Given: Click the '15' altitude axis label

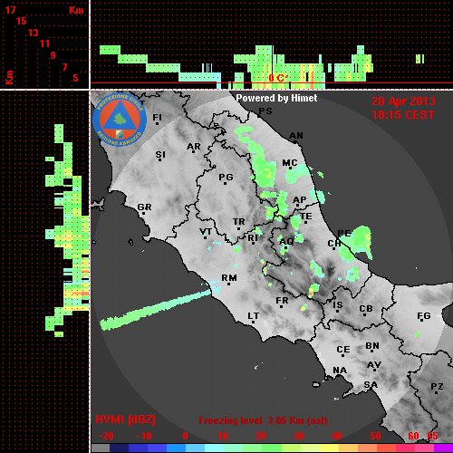Looking at the screenshot, I should click(22, 21).
